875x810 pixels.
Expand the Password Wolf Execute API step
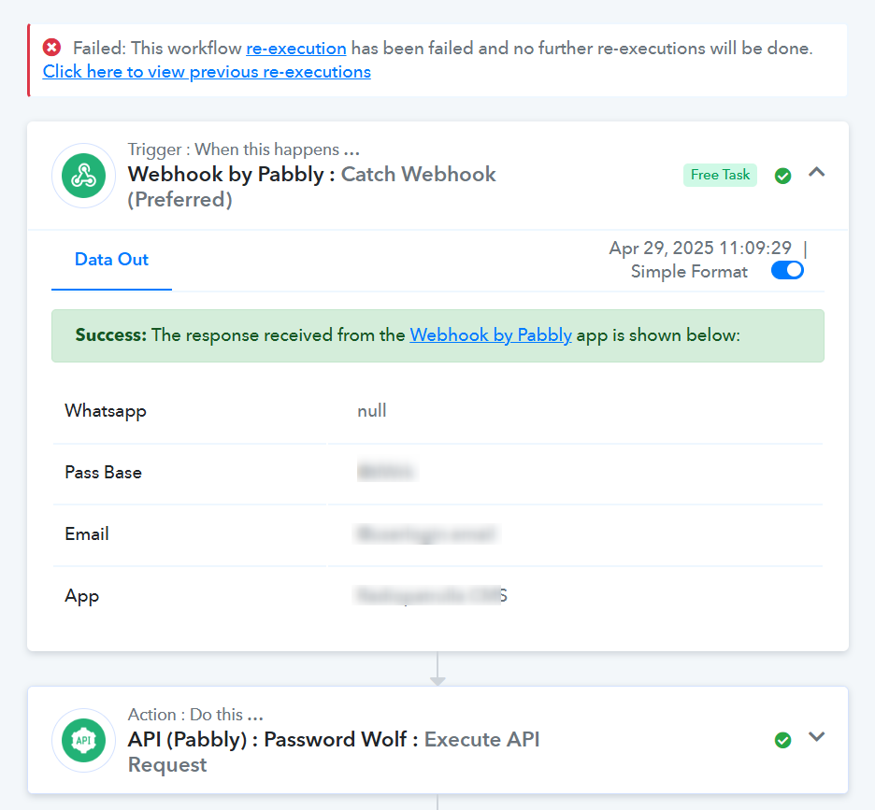(816, 737)
